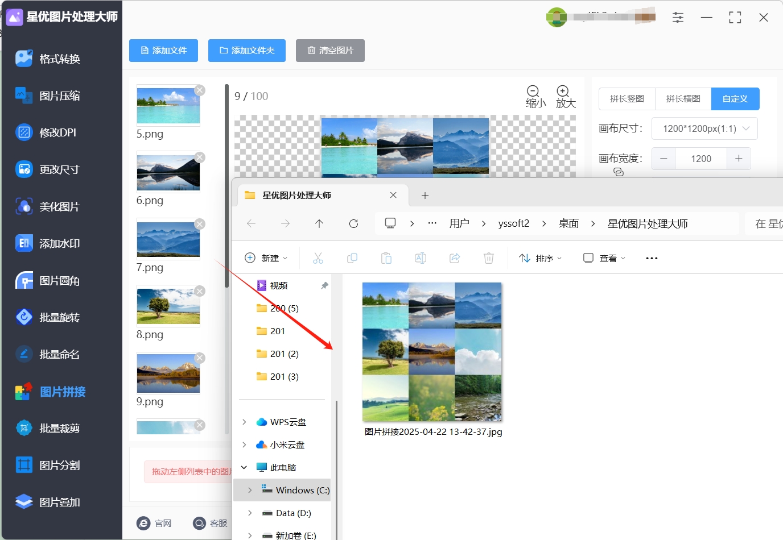The width and height of the screenshot is (783, 540).
Task: Click the 桌面 breadcrumb segment
Action: [x=568, y=223]
